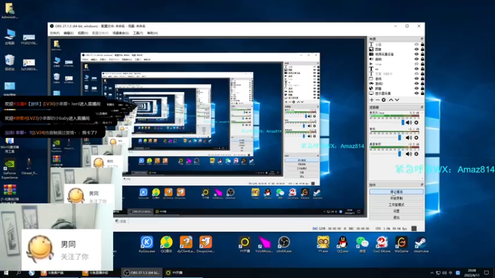The image size is (495, 278).
Task: Open source properties gear in sources toolbar
Action: click(384, 100)
